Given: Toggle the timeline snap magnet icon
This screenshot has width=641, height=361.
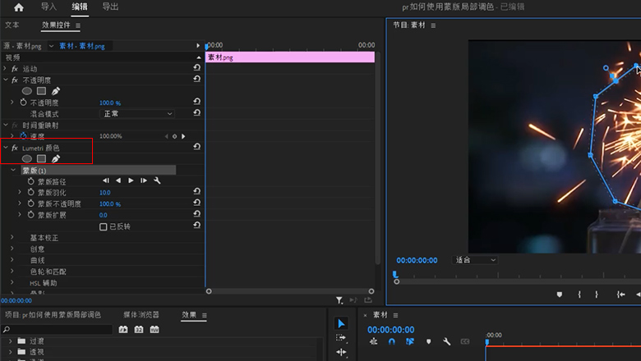Looking at the screenshot, I should [392, 341].
